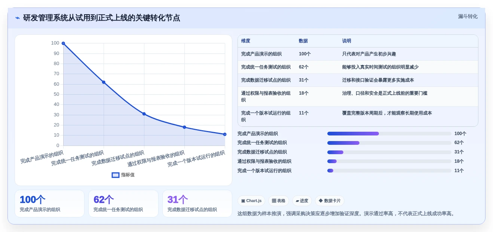
Task: Click description 能够投入真实时间测试的组织明显减少
Action: [380, 67]
